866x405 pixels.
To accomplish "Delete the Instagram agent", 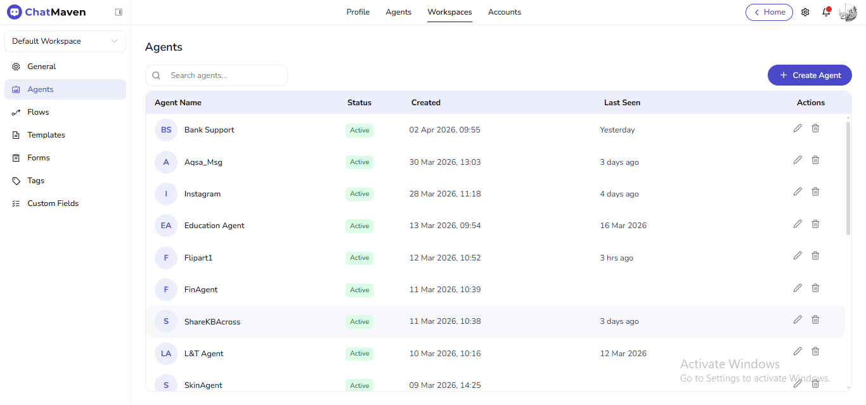I will tap(815, 191).
